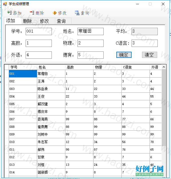Switch to the 删除 tab
Viewport: 171px width, 179px height.
click(x=30, y=21)
